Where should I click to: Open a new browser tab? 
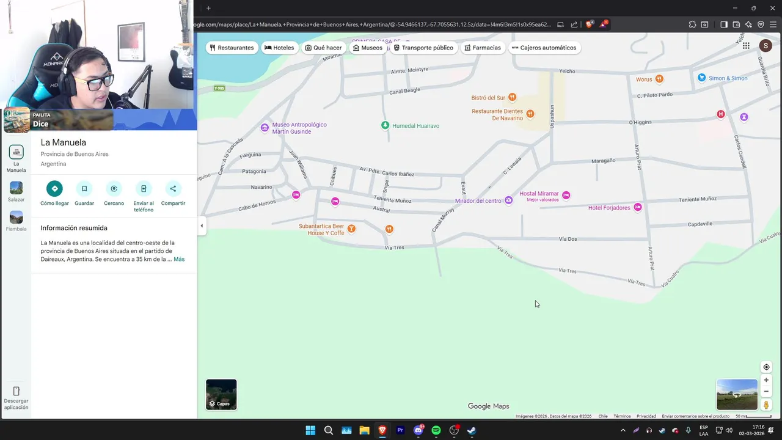pyautogui.click(x=208, y=8)
